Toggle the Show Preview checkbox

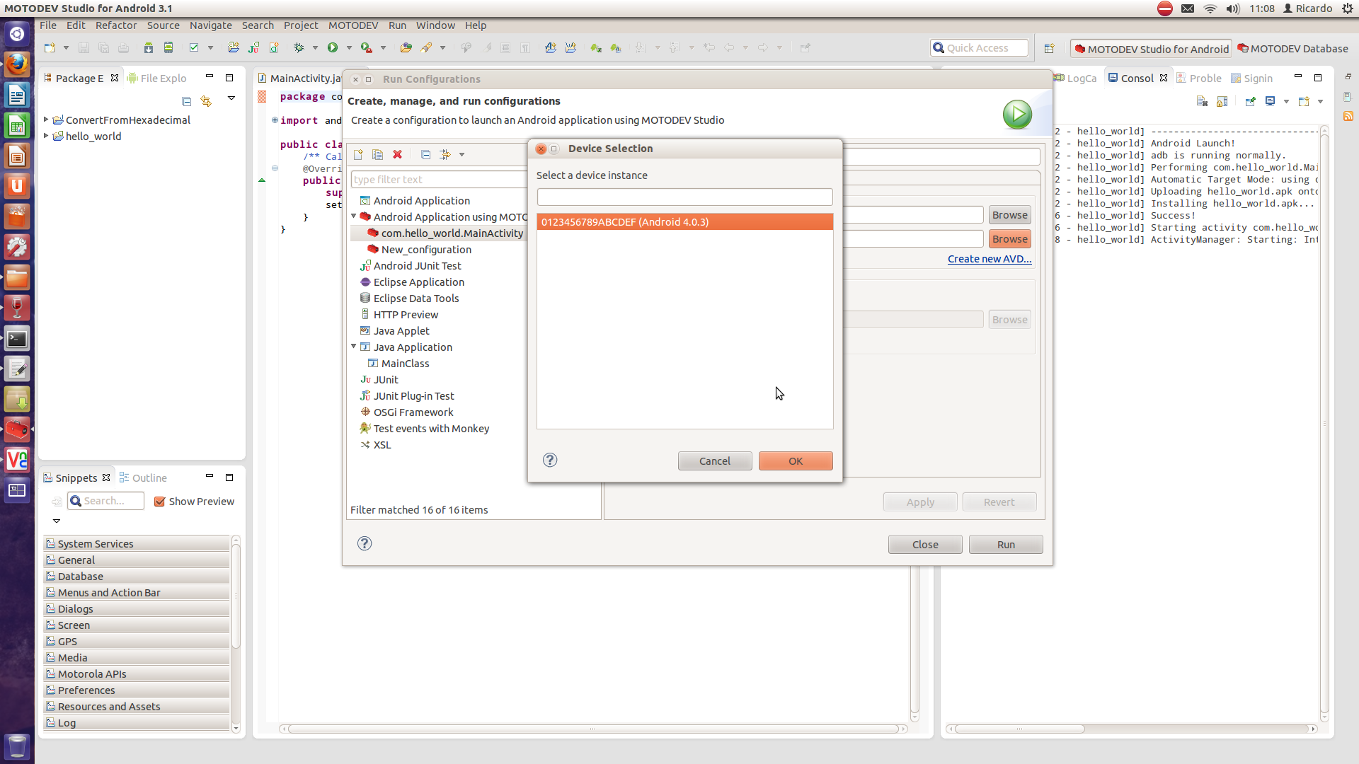pos(160,502)
